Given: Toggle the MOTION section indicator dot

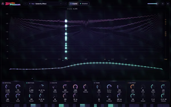Looking at the screenshot, I should coord(27,83).
